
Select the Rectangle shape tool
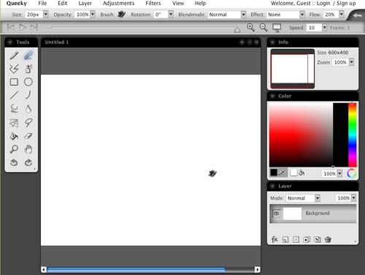[14, 82]
